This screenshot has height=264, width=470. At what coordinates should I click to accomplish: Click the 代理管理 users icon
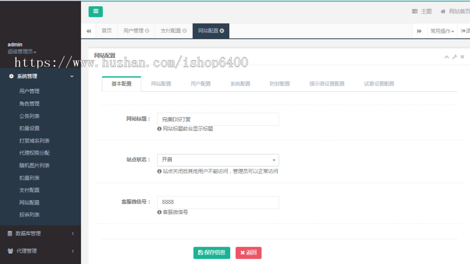coord(10,251)
